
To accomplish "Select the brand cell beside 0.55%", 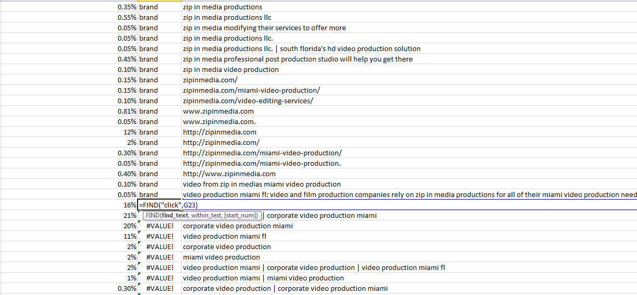I will pyautogui.click(x=160, y=17).
